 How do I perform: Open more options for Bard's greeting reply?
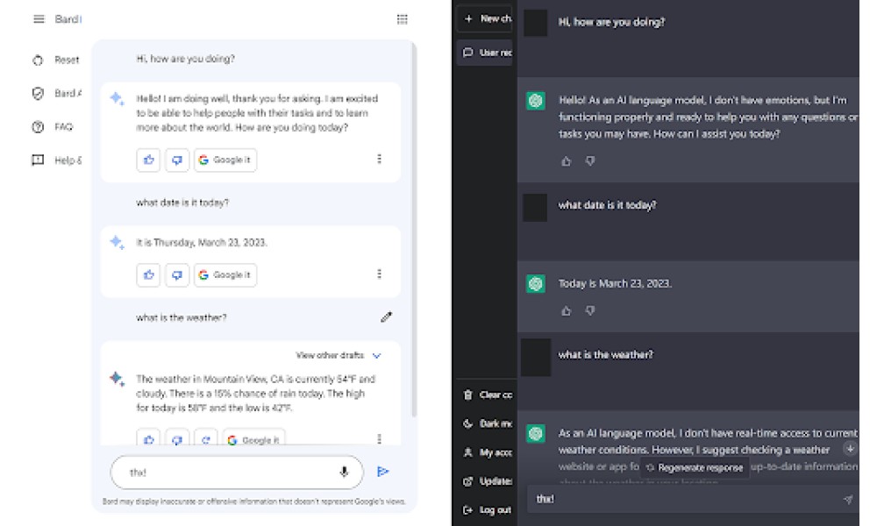(x=379, y=160)
